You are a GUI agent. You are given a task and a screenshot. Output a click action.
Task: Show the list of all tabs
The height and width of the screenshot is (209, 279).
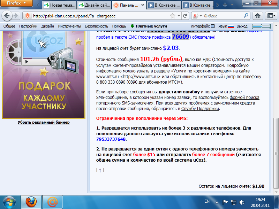(232, 5)
